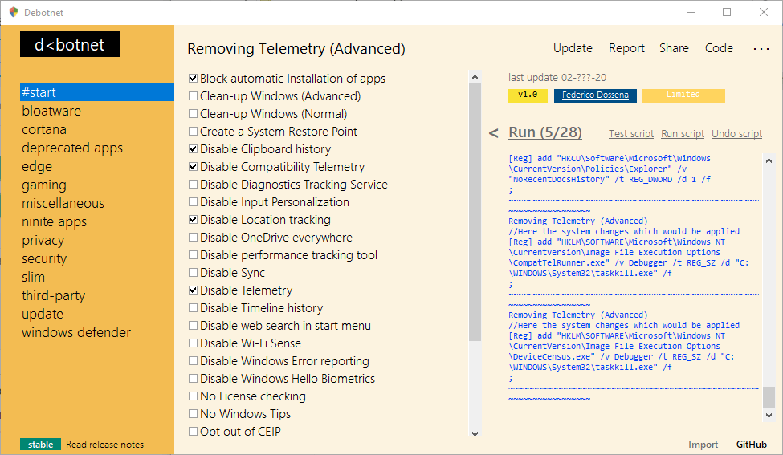The width and height of the screenshot is (783, 455).
Task: Open the three-dots more options menu
Action: 761,48
